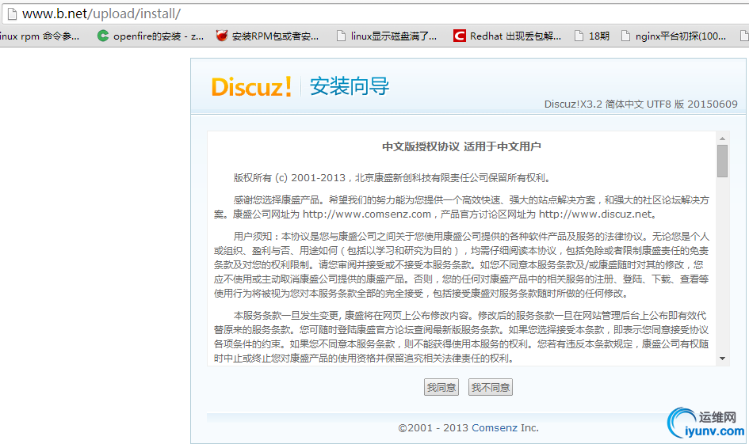Click the http://www.discuz.net URL text
The image size is (749, 444).
[x=595, y=214]
